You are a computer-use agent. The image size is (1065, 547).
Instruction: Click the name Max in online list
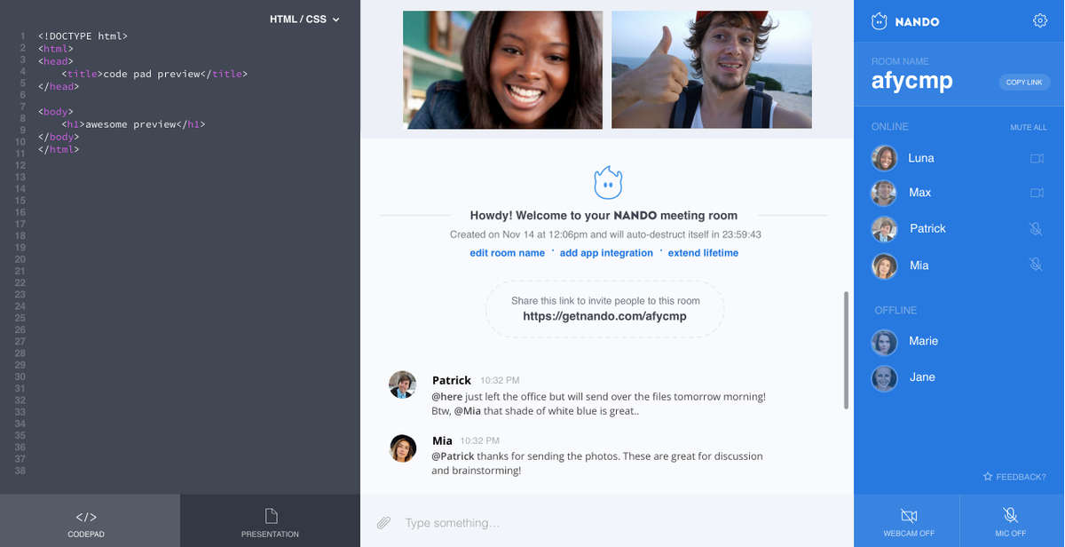919,193
